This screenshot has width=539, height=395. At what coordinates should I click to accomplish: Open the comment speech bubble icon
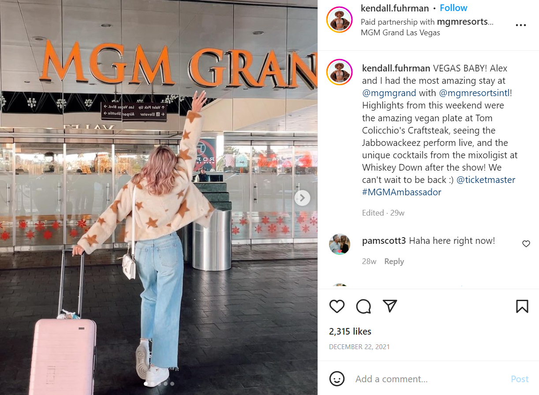363,306
